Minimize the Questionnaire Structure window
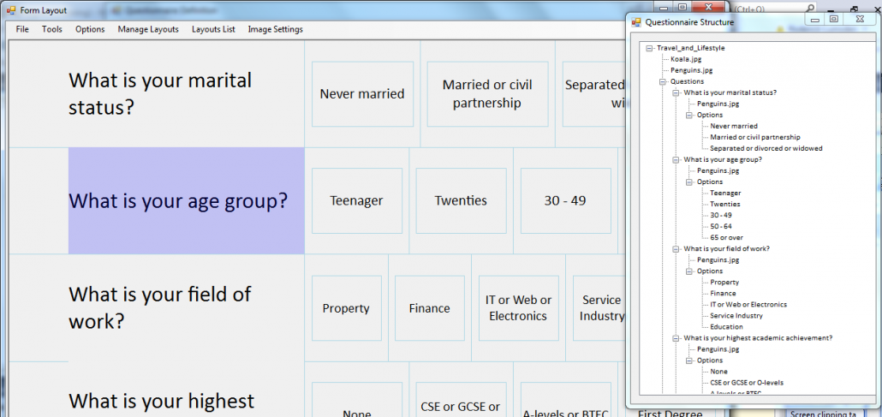Viewport: 882px width, 417px height. 815,19
